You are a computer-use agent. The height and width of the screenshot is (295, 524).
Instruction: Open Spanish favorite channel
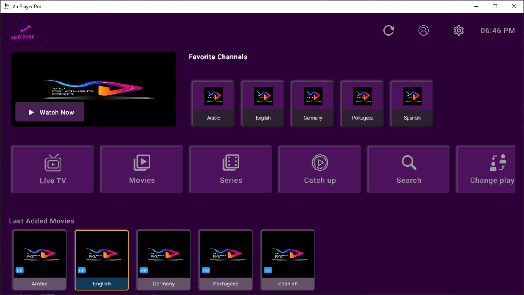coord(412,104)
